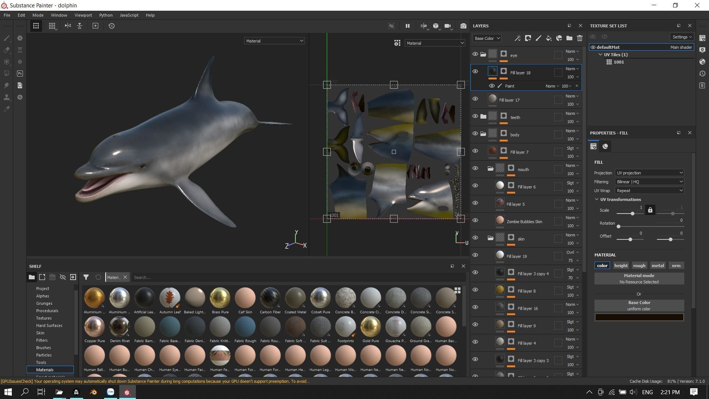
Task: Toggle defaultMat texture set visibility
Action: coord(593,47)
